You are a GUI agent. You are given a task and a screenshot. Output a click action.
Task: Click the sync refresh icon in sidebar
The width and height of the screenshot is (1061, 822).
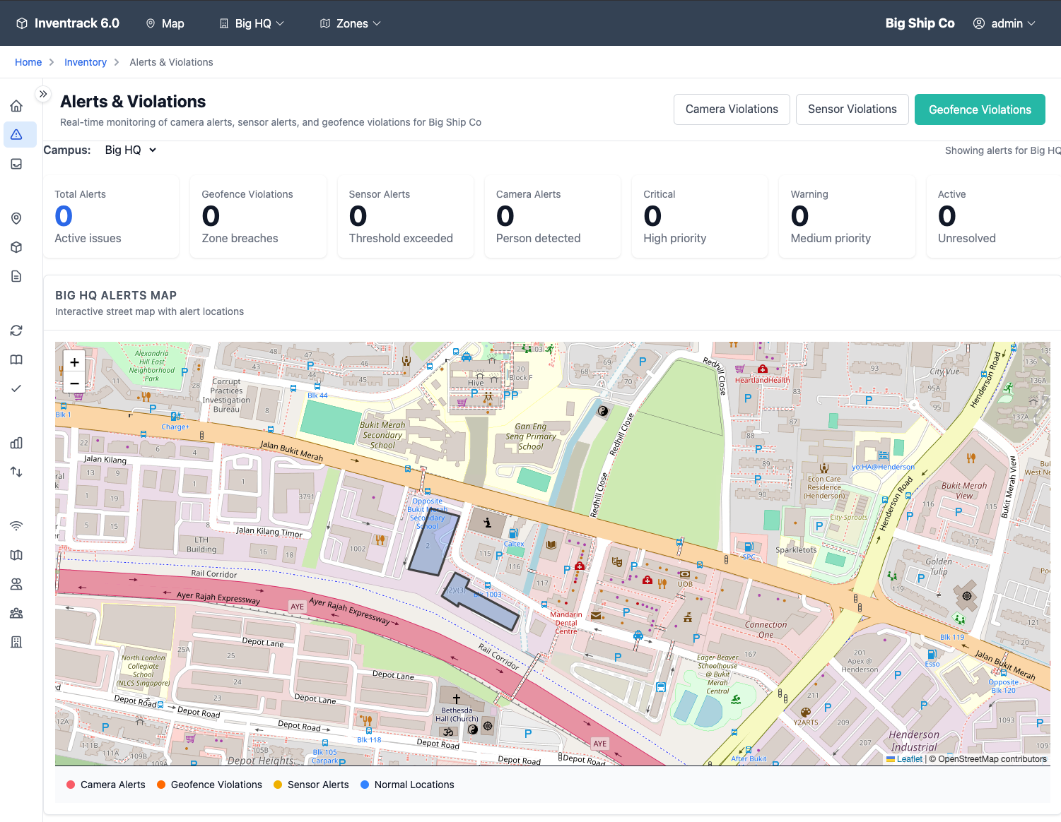(16, 330)
